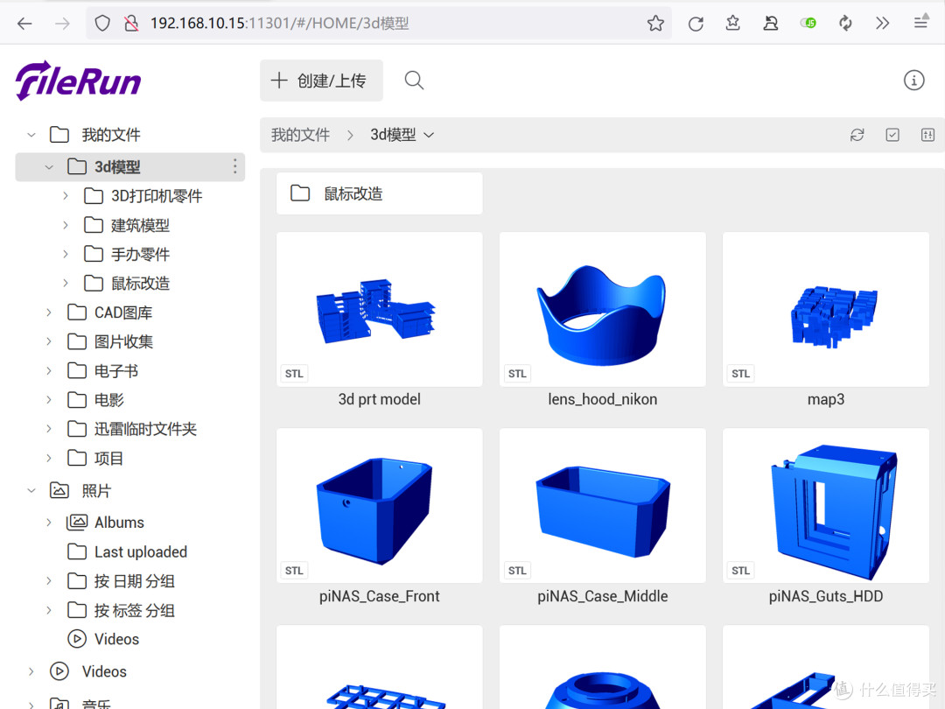Screen dimensions: 945x709
Task: Open the bookmarks toolbar star icon
Action: (x=733, y=23)
